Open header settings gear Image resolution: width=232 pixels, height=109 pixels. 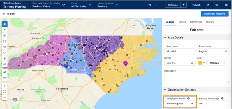[x=226, y=5]
